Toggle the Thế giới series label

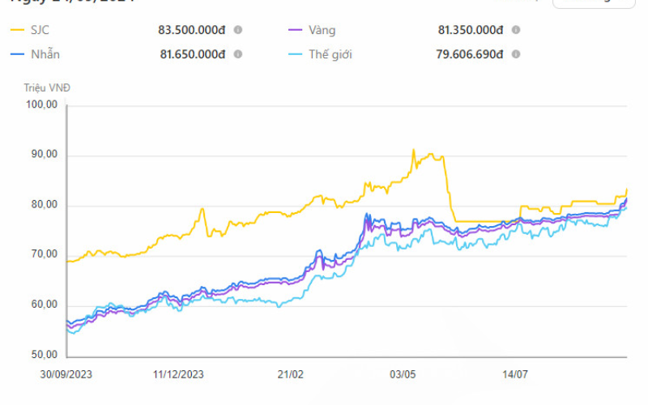tap(330, 54)
